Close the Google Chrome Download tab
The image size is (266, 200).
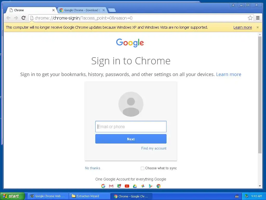click(104, 10)
